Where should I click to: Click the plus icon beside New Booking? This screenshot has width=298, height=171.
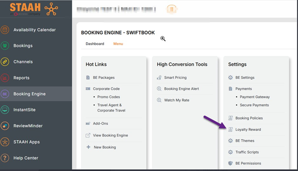click(88, 147)
